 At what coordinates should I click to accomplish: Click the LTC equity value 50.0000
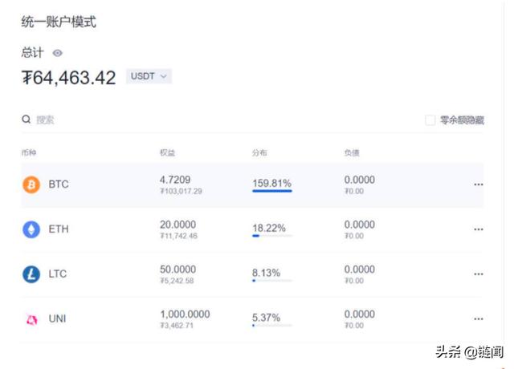[178, 270]
